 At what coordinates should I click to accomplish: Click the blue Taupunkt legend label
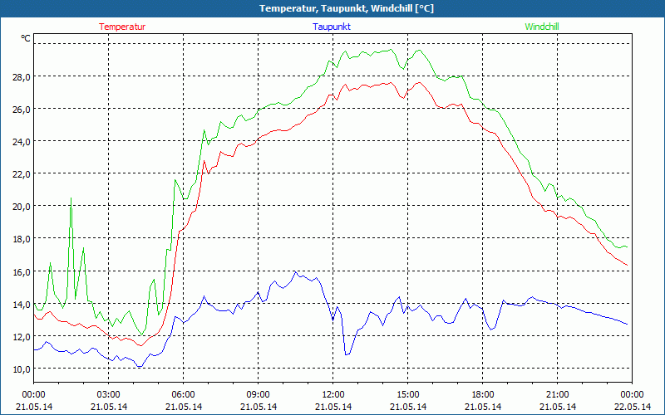[x=332, y=27]
